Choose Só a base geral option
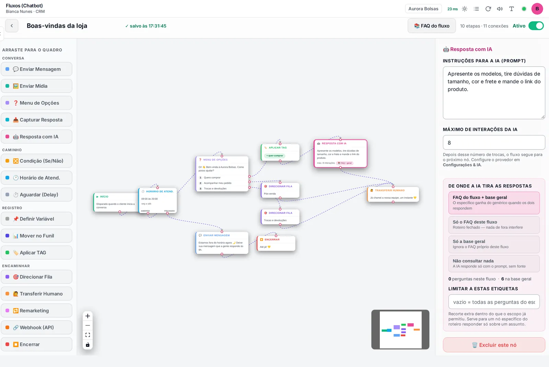The height and width of the screenshot is (367, 549). (x=494, y=244)
